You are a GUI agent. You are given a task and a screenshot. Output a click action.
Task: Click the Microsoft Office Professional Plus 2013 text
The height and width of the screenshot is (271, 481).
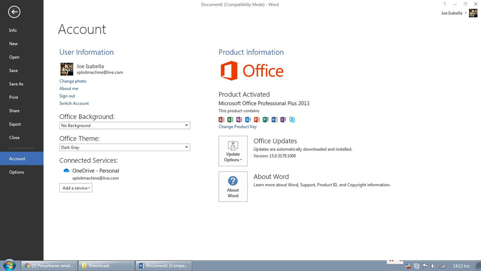coord(264,103)
